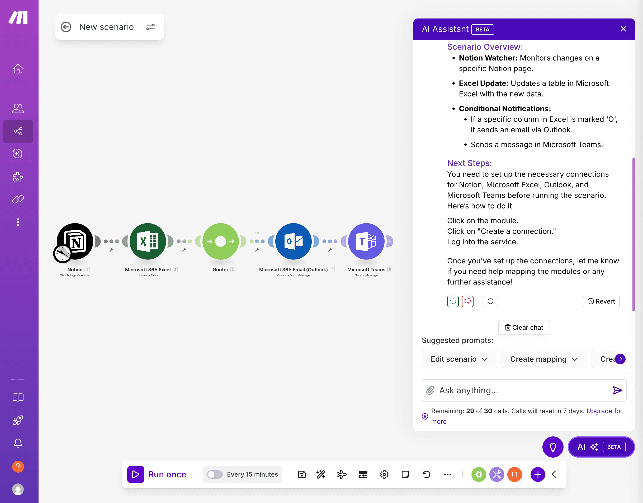643x503 pixels.
Task: Toggle the AI BETA assistant button
Action: [x=601, y=447]
